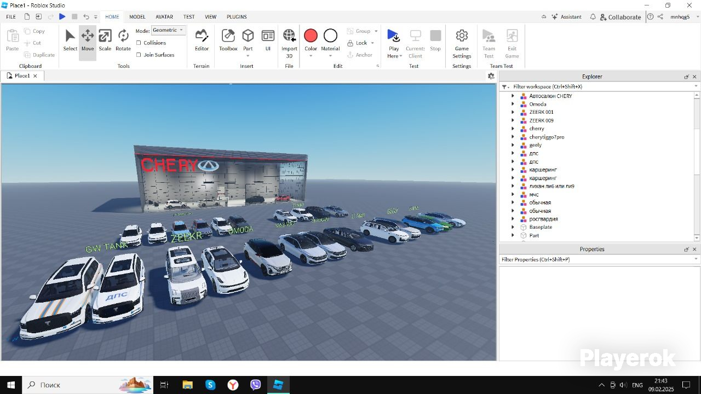Viewport: 701px width, 394px height.
Task: Open the Color dropdown arrow
Action: click(311, 55)
